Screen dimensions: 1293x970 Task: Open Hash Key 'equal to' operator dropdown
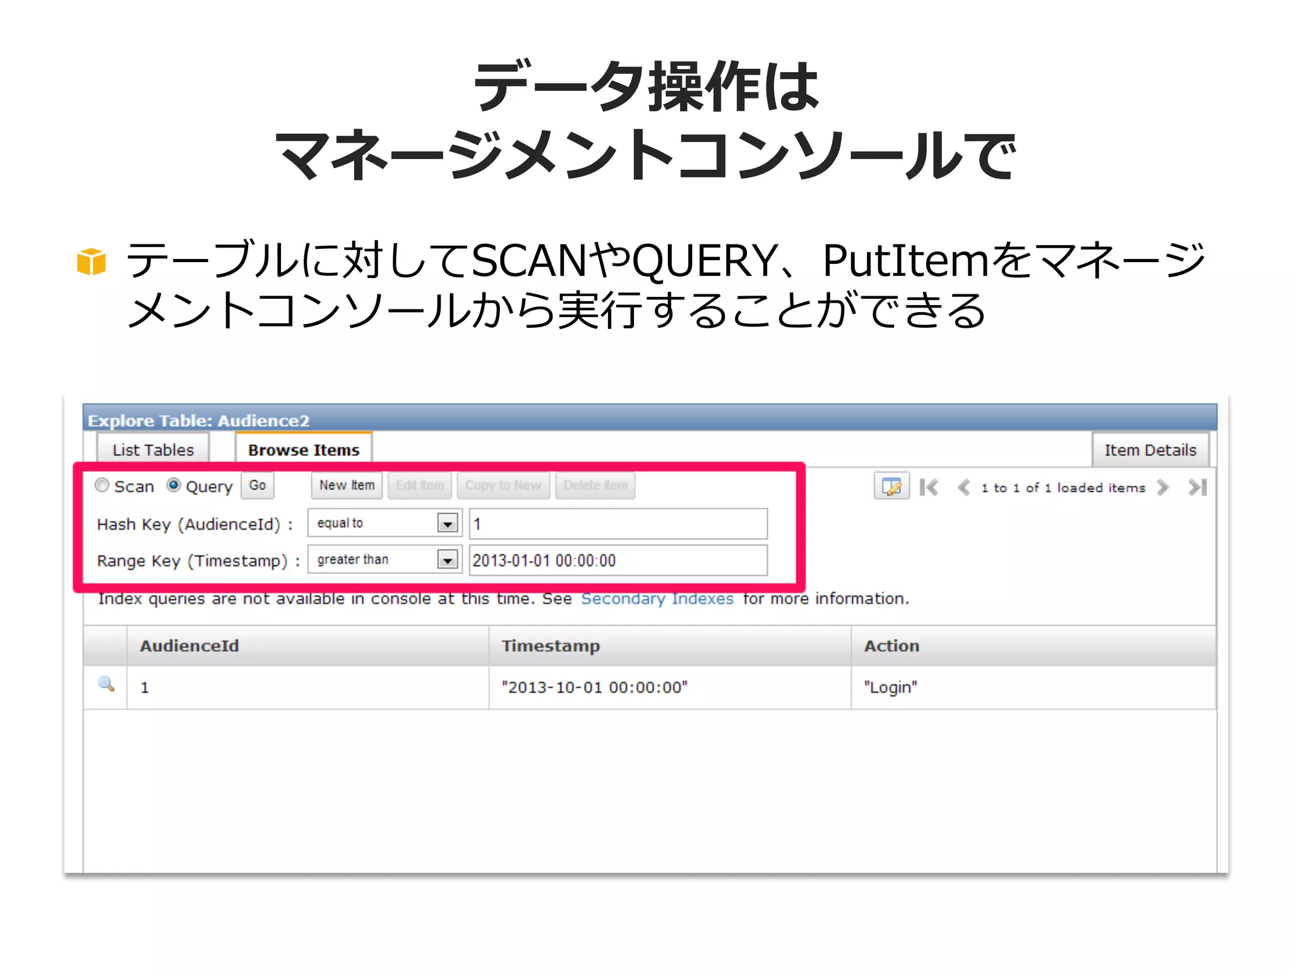(384, 524)
